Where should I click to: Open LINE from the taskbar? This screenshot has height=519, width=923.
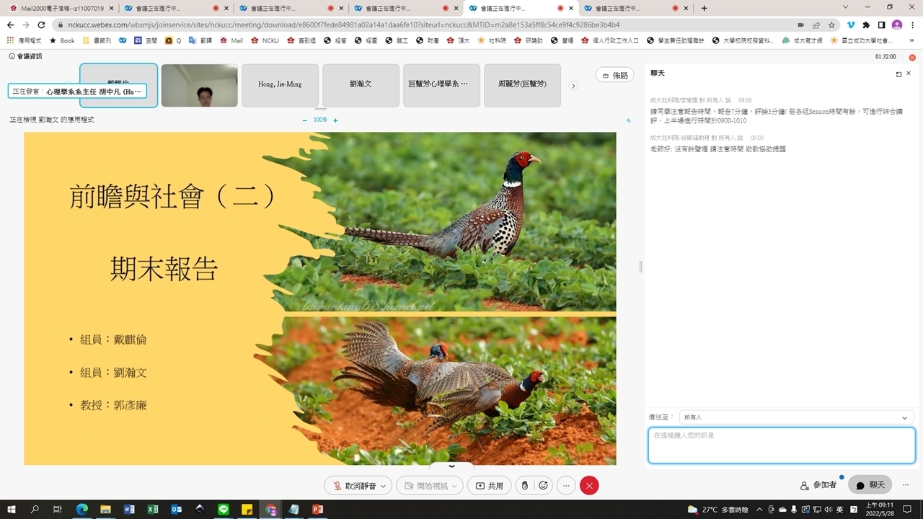pos(224,509)
